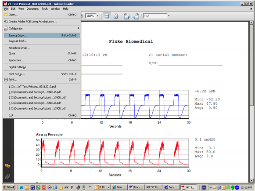Expand the Find options dropdown arrow
The image size is (255, 191).
click(169, 16)
